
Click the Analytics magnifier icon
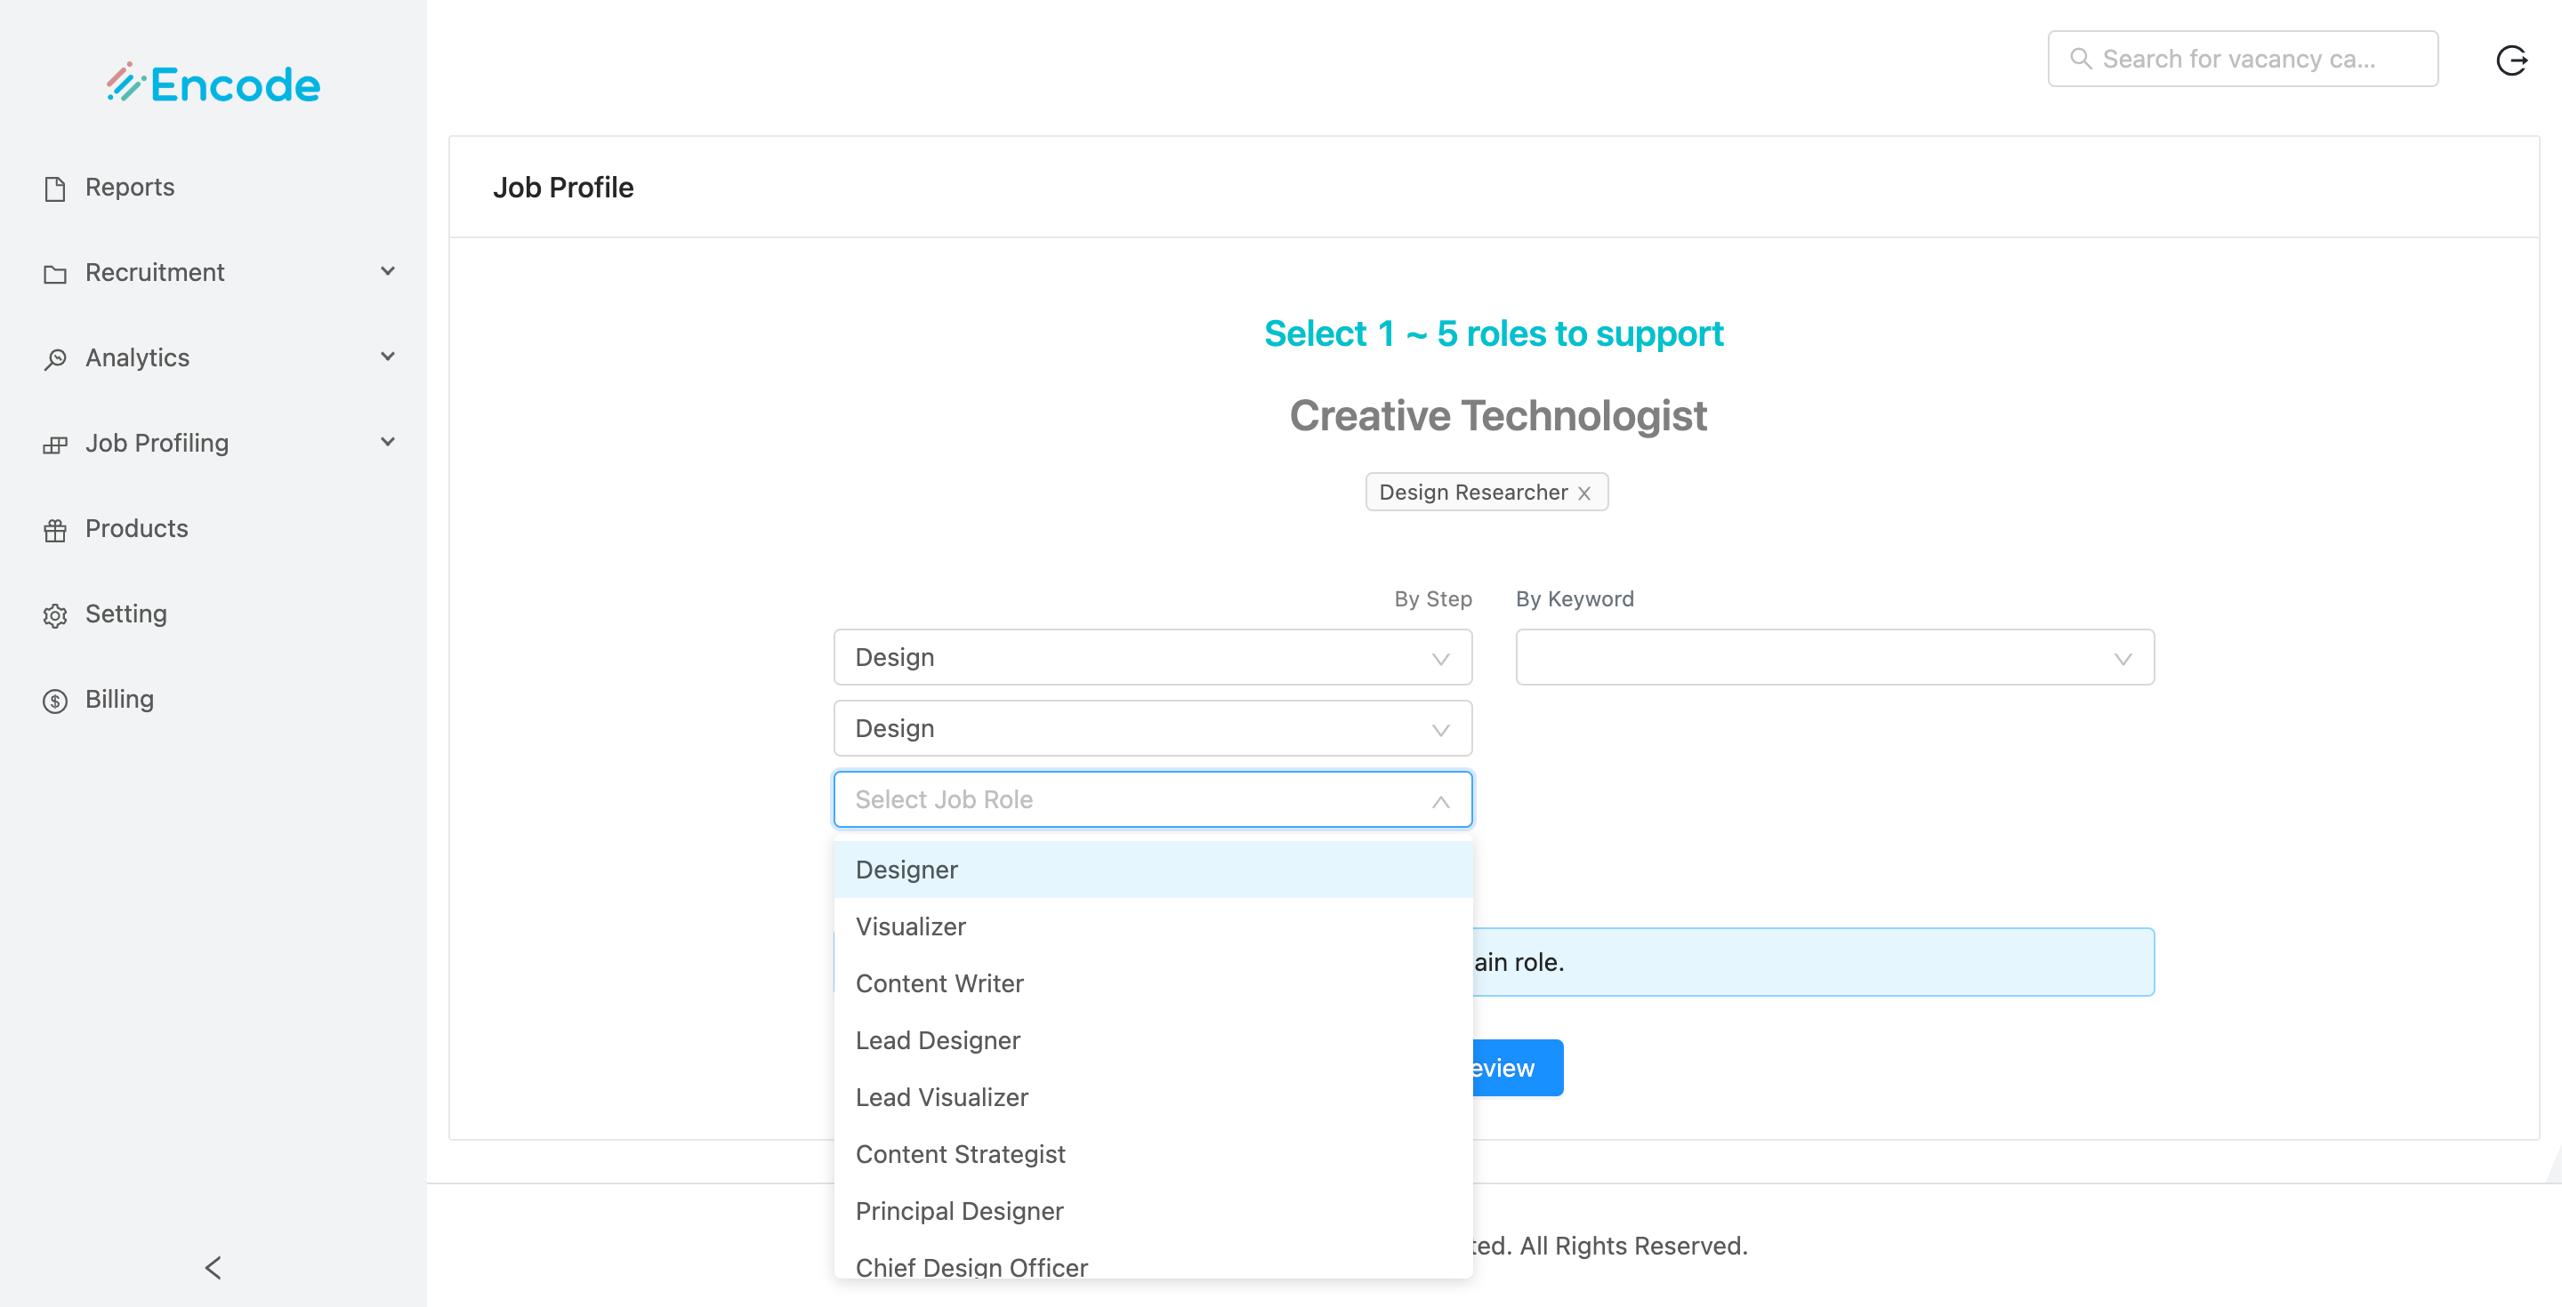(54, 359)
